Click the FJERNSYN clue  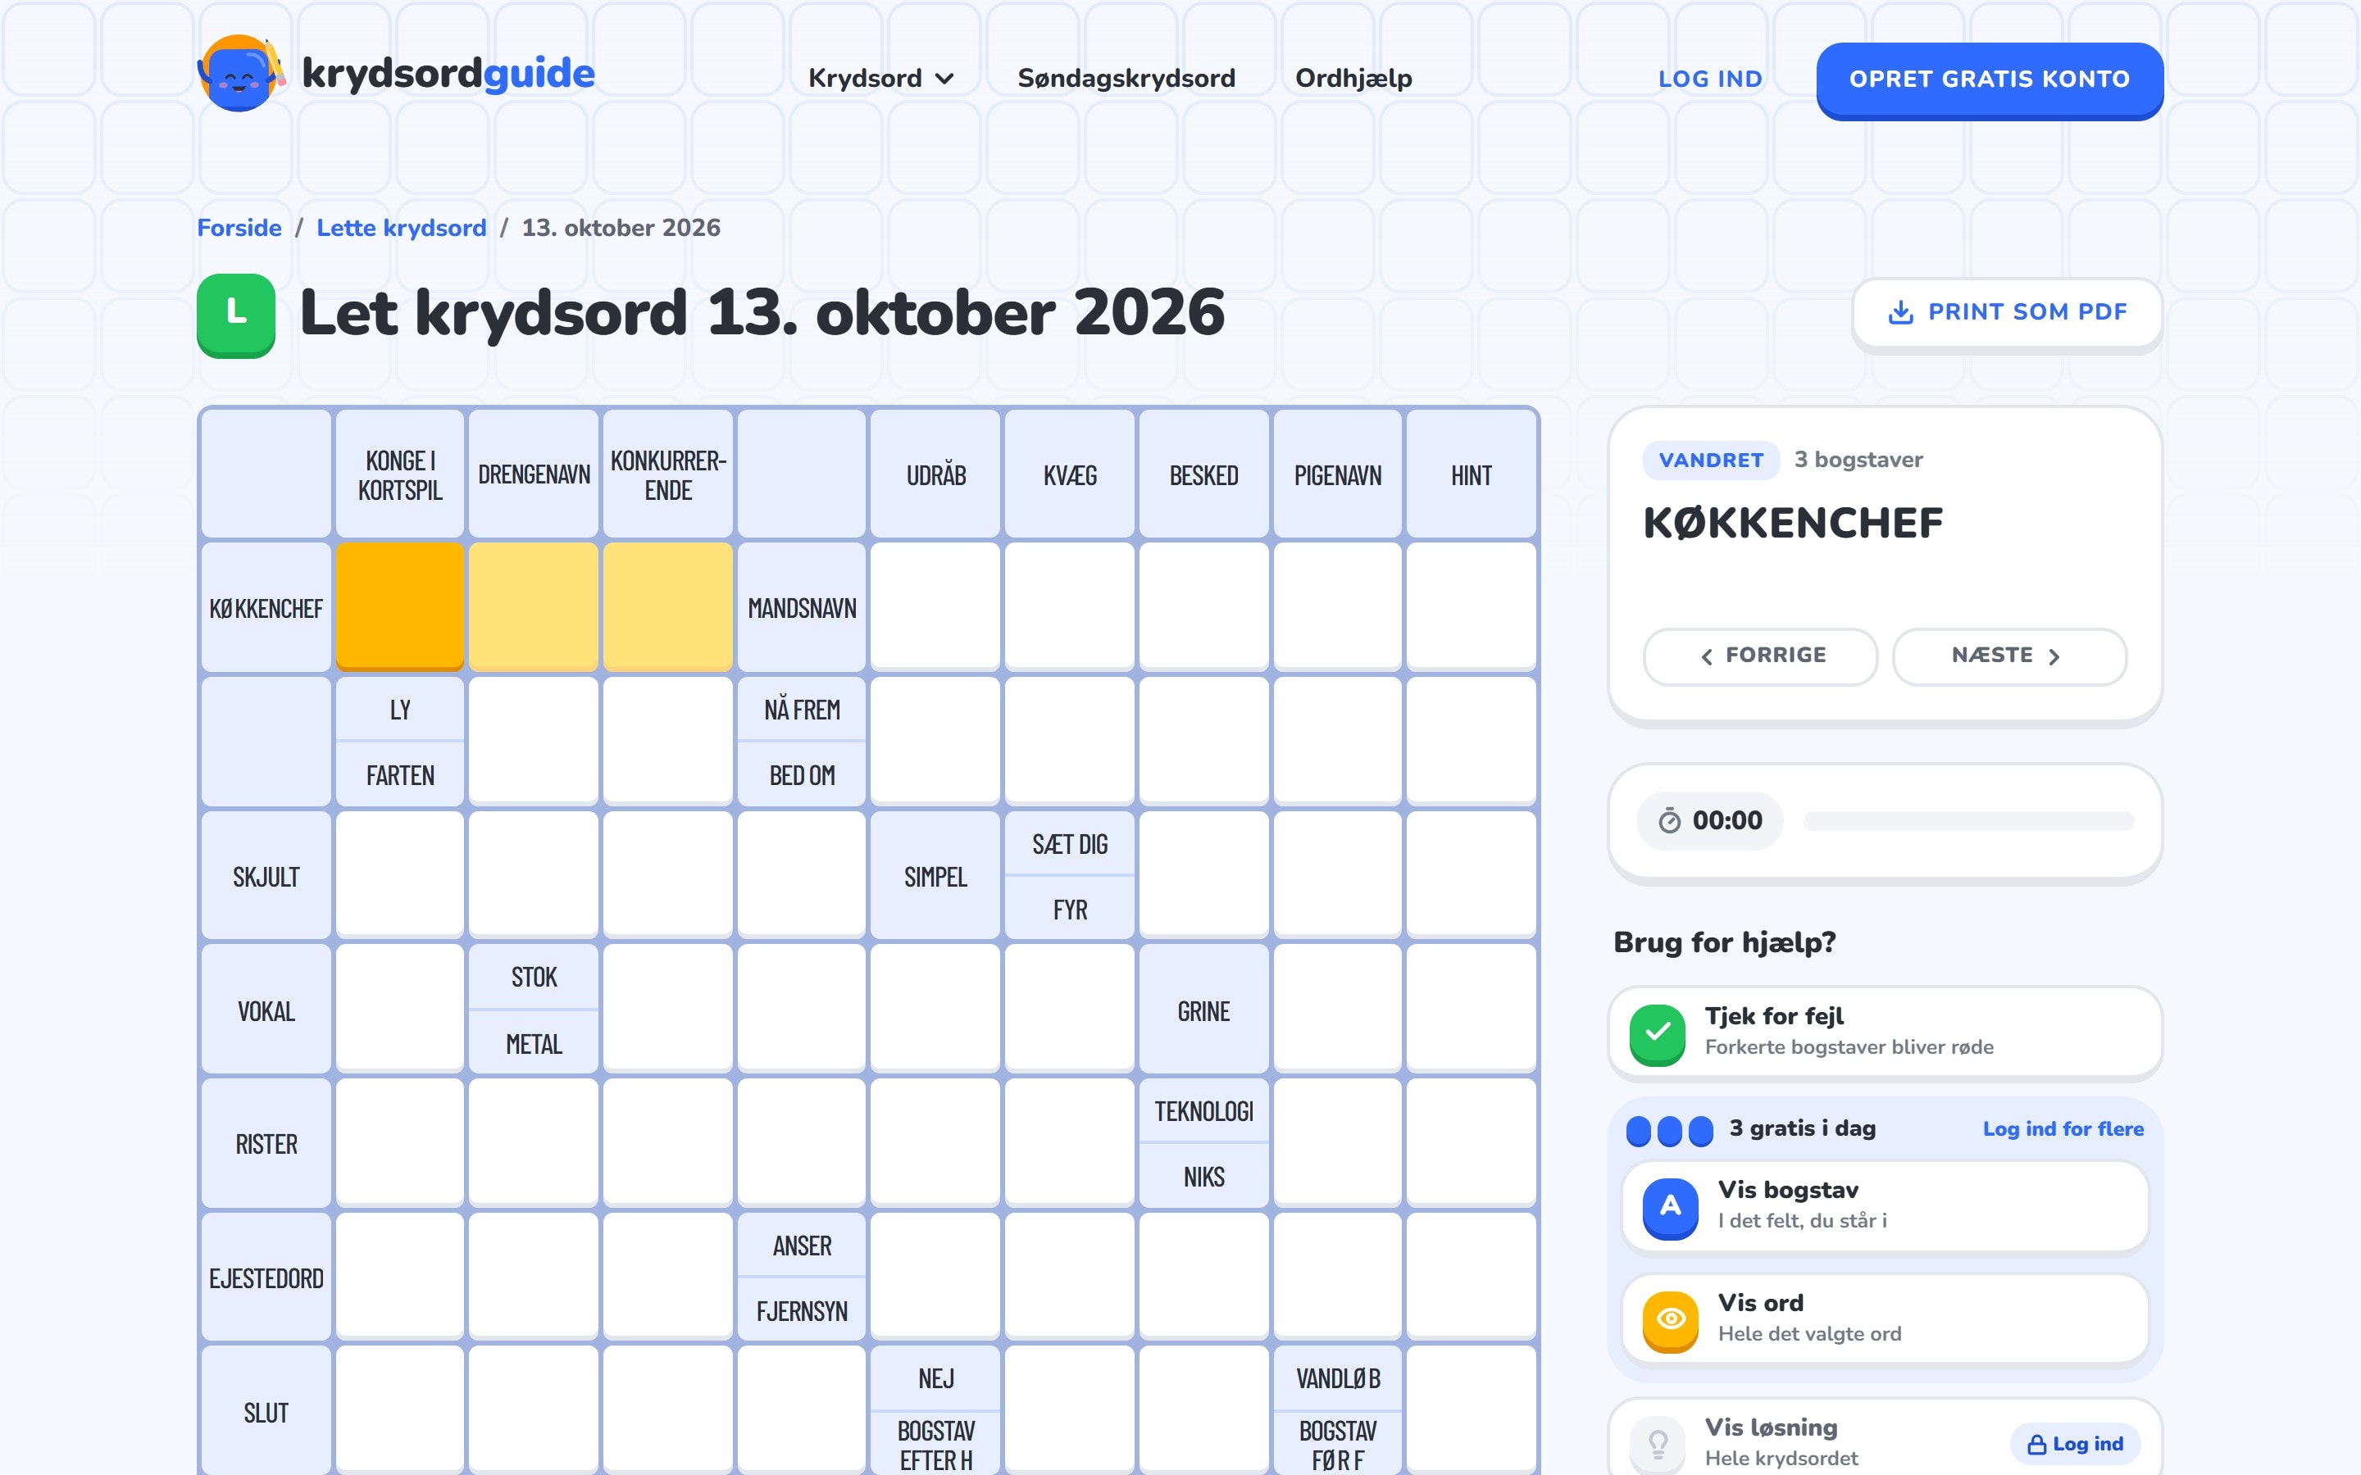point(802,1310)
